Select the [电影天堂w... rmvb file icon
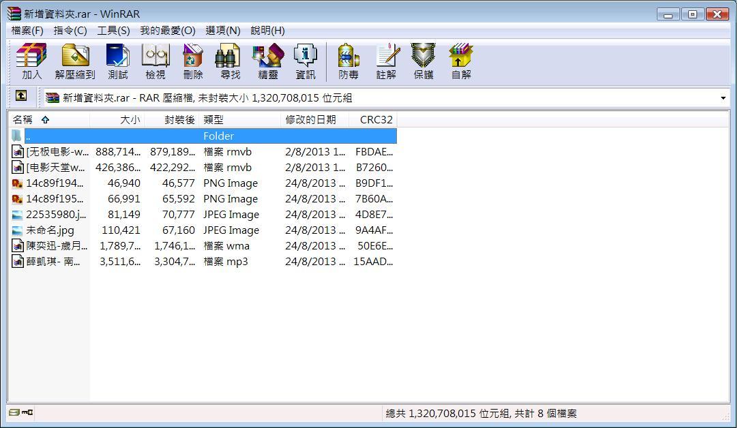This screenshot has height=428, width=738. click(18, 167)
